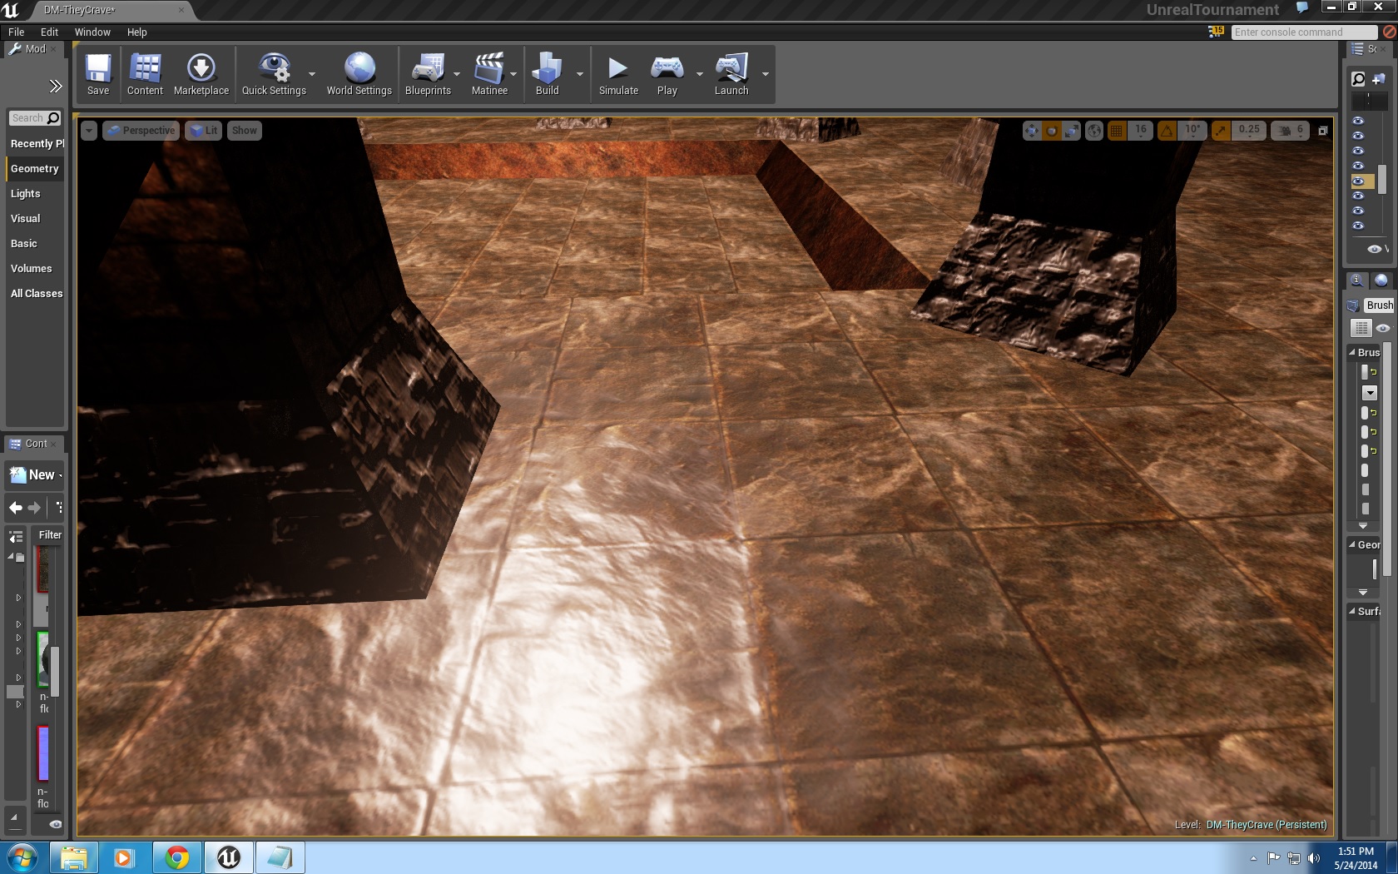
Task: Open scale snap 0.25 dropdown
Action: point(1248,131)
